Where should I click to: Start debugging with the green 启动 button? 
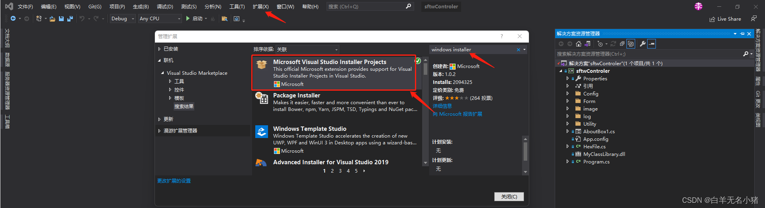[x=194, y=19]
